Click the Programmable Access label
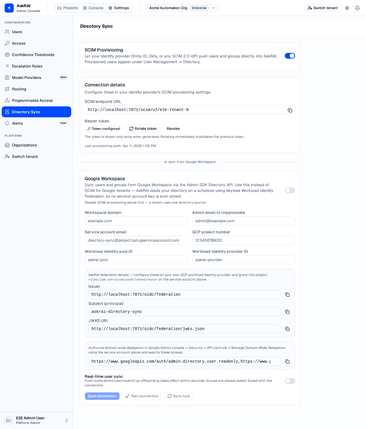The height and width of the screenshot is (429, 366). 33,100
